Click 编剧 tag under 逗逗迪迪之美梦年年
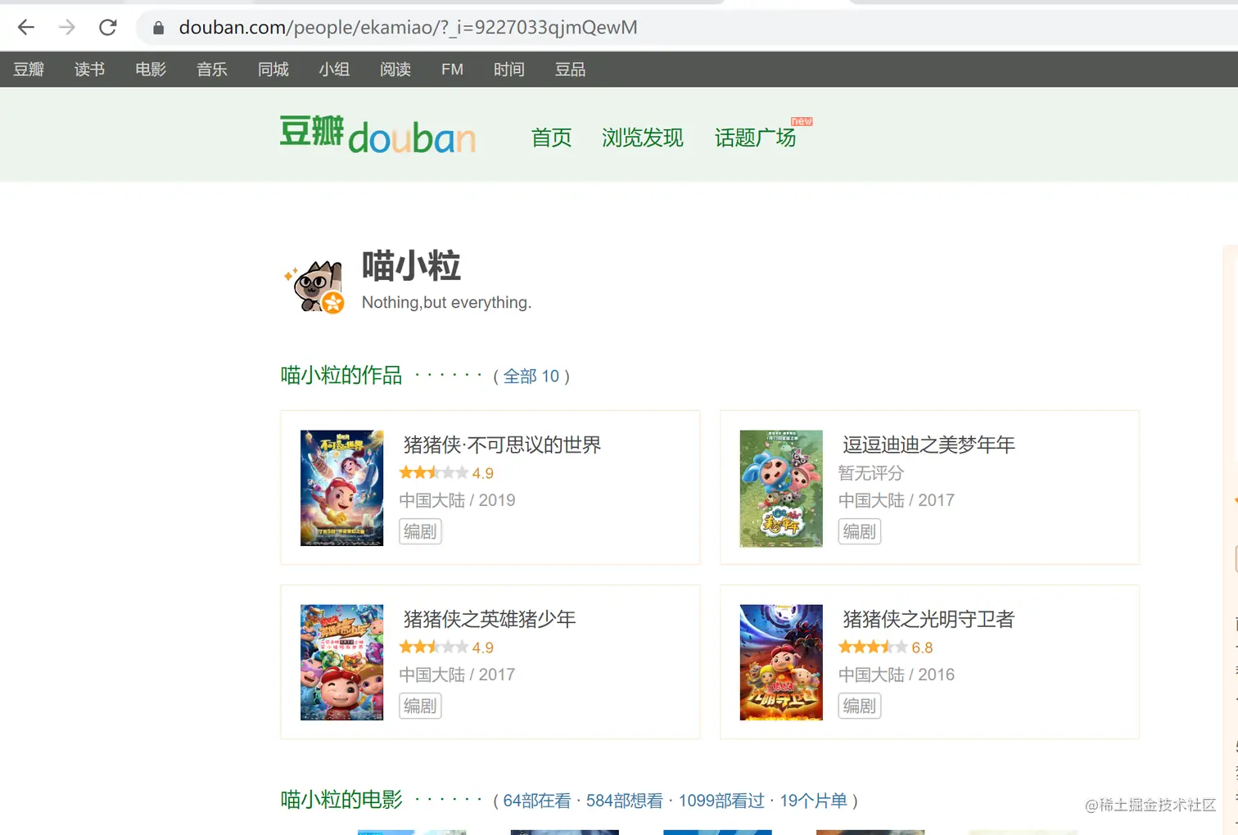This screenshot has height=835, width=1238. (860, 531)
